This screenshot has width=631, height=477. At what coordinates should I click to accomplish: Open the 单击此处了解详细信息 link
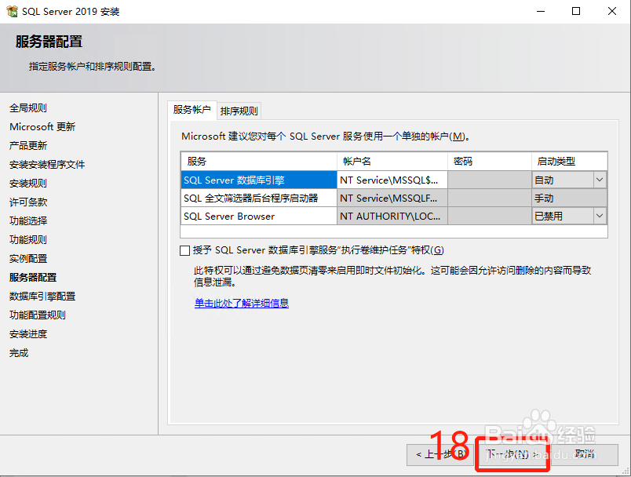click(x=242, y=303)
